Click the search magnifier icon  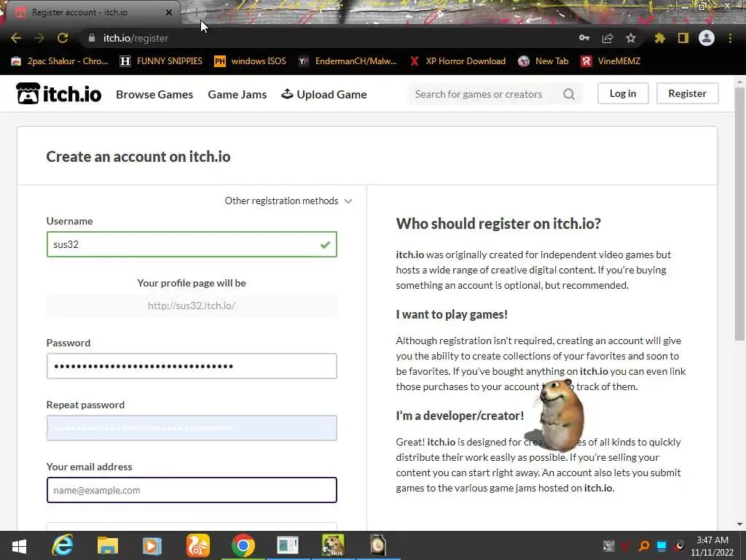(x=569, y=94)
